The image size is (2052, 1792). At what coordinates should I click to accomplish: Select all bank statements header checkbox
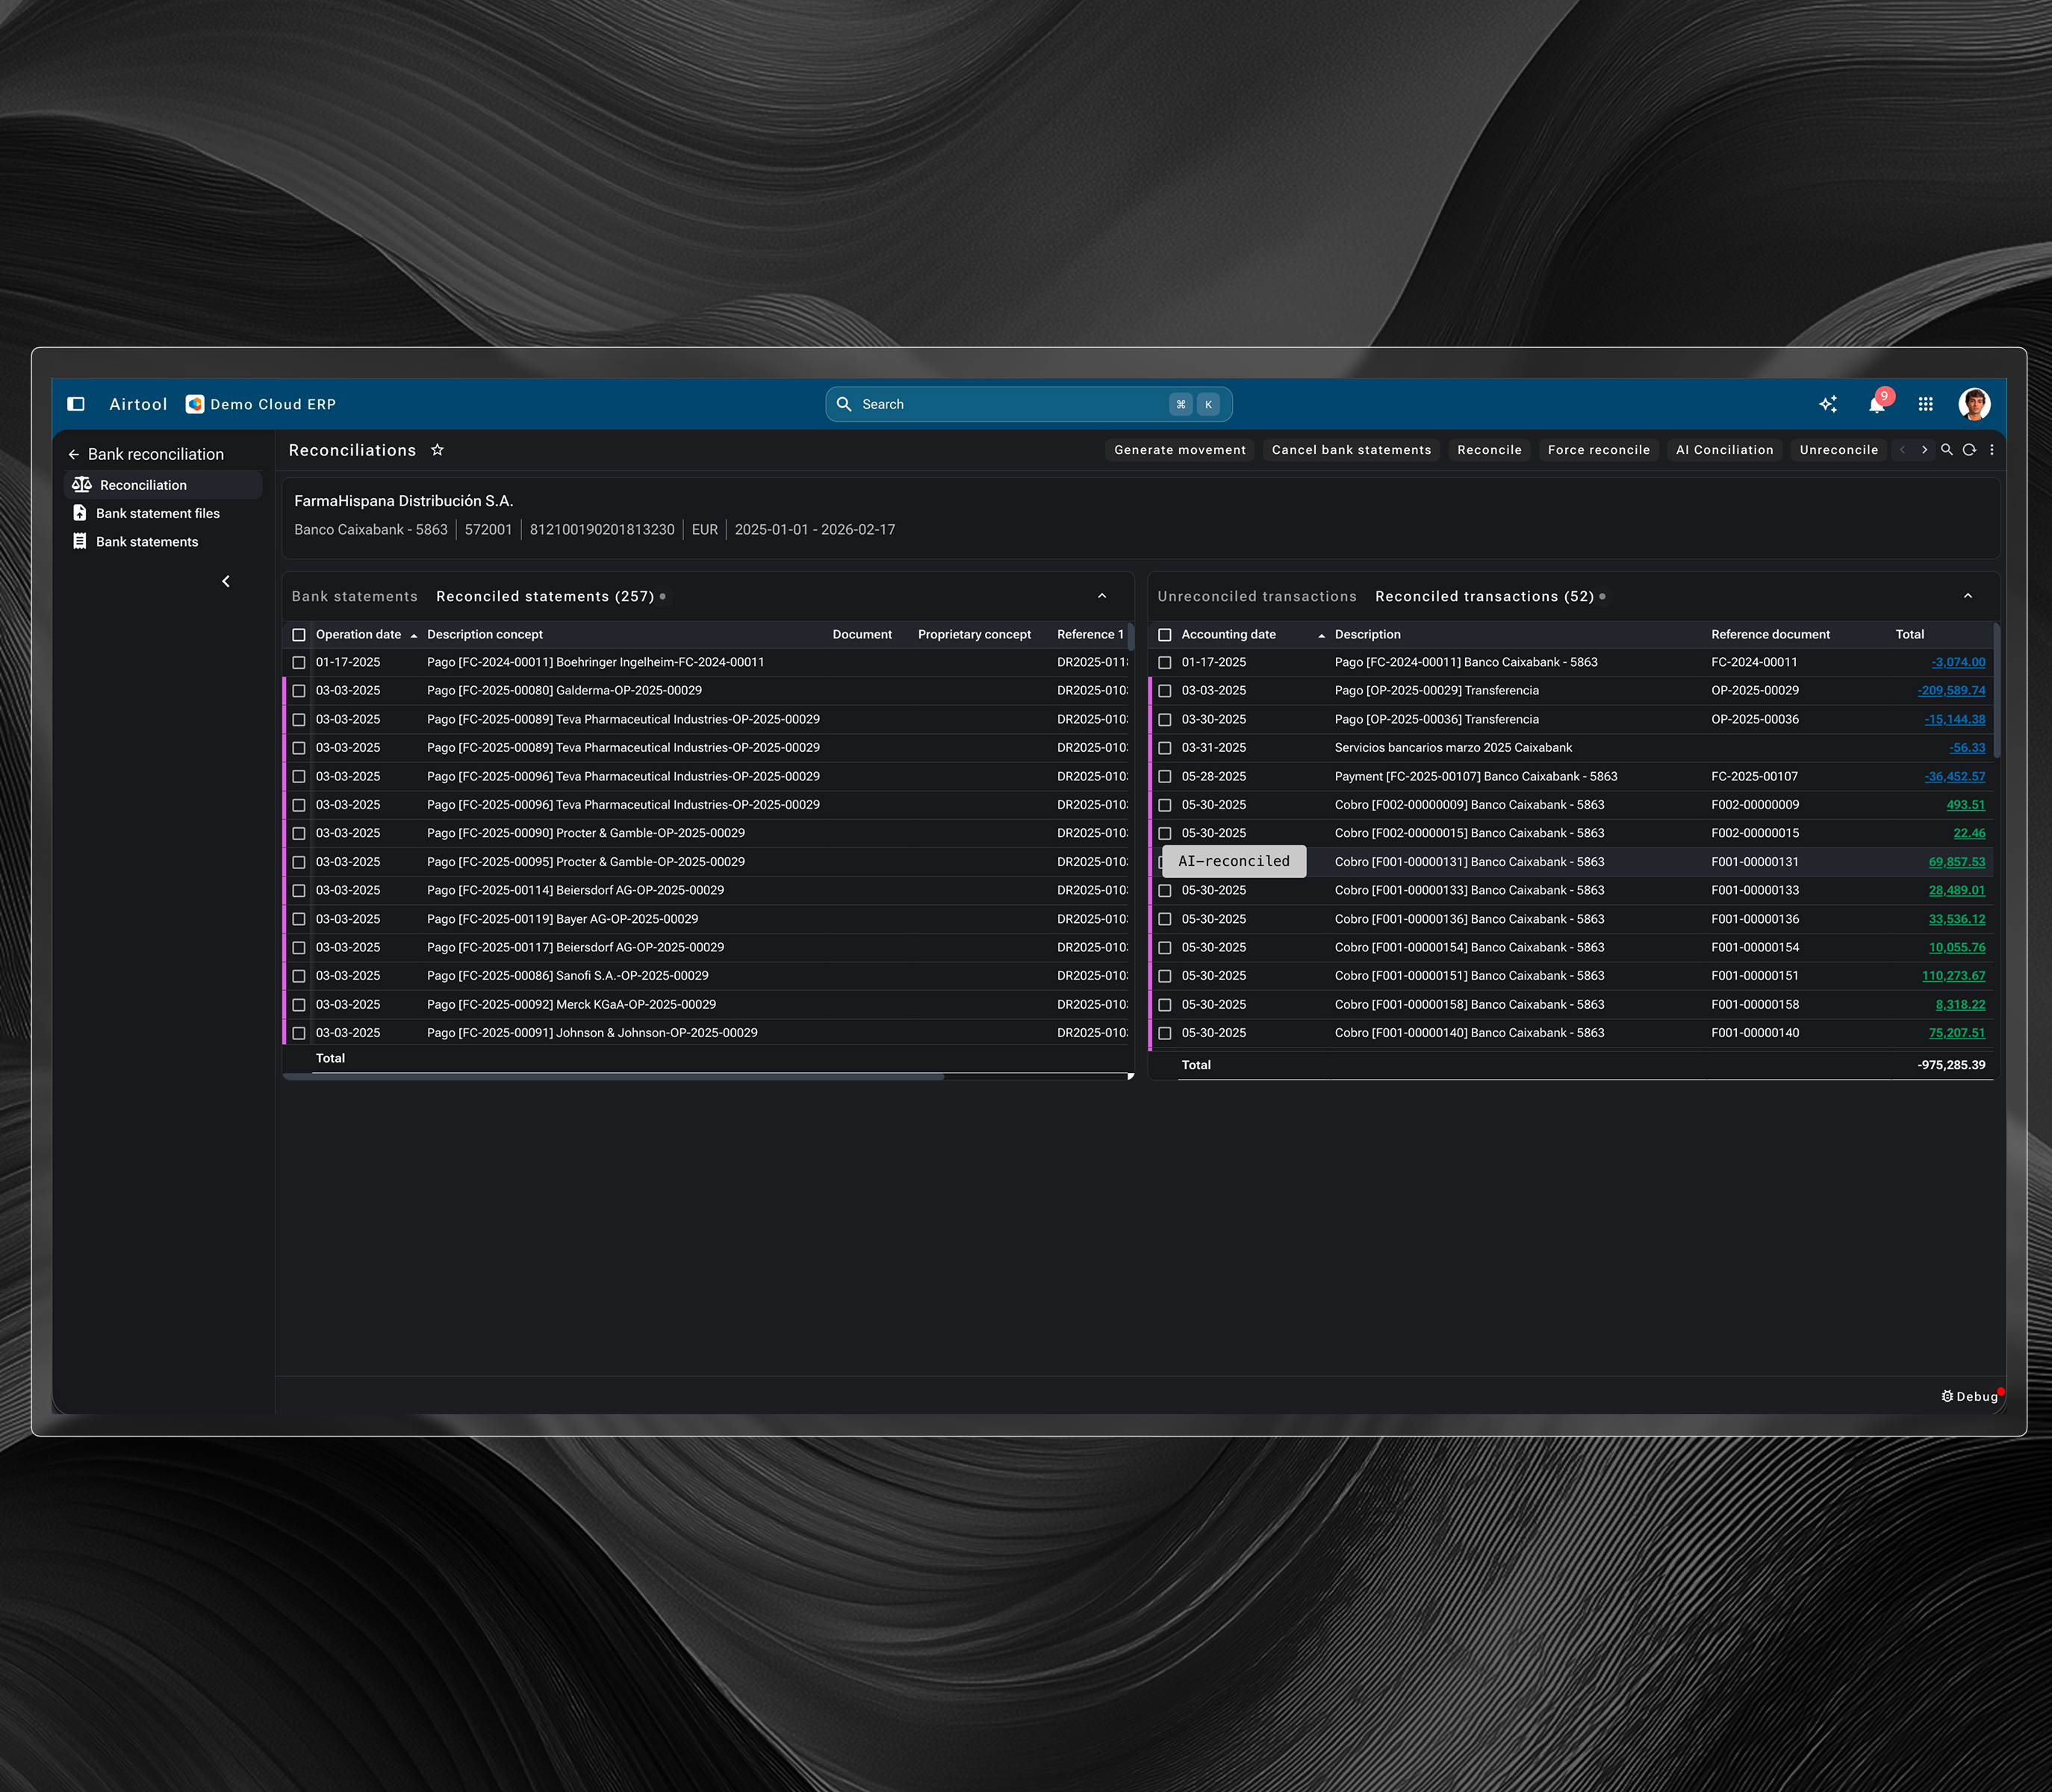click(x=299, y=635)
